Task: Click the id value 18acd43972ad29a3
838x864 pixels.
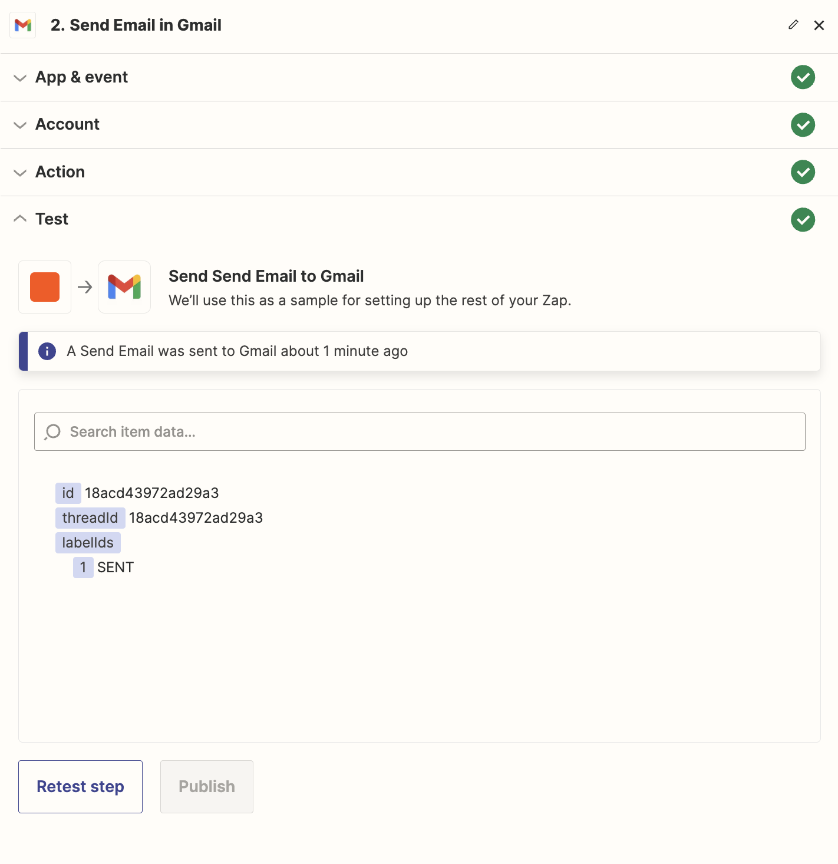Action: pyautogui.click(x=152, y=493)
